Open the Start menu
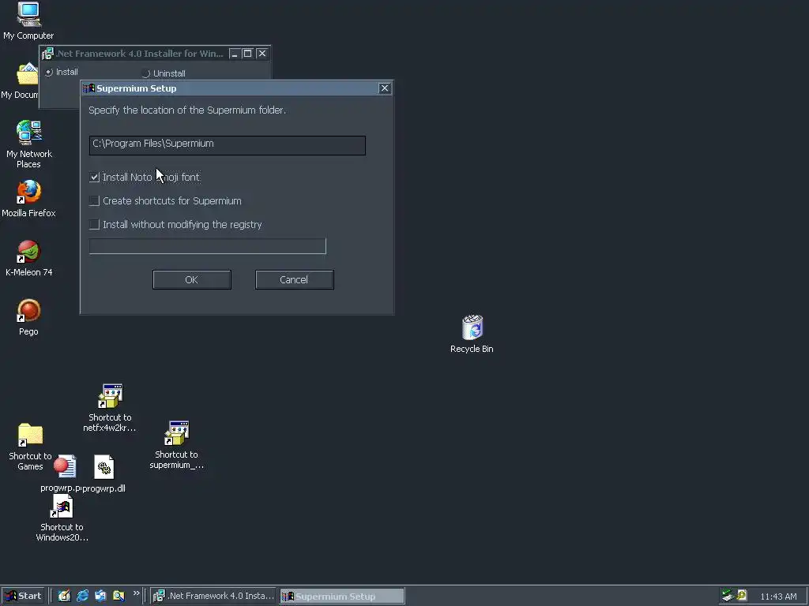Viewport: 809px width, 606px height. tap(23, 597)
